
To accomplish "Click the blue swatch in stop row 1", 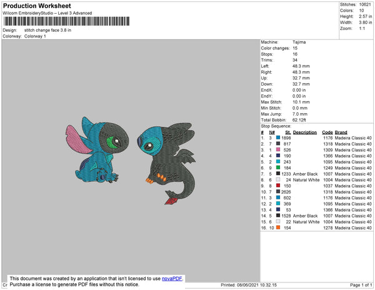I will pyautogui.click(x=278, y=137).
